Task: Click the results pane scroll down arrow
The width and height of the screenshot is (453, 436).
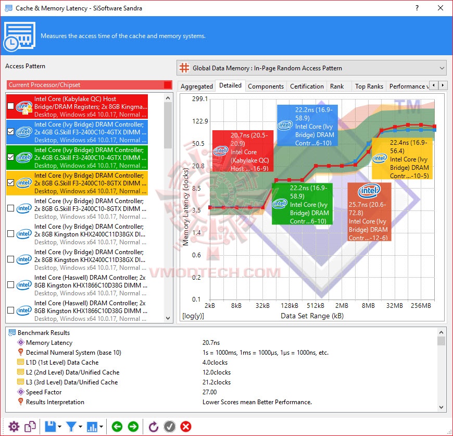Action: pyautogui.click(x=441, y=407)
